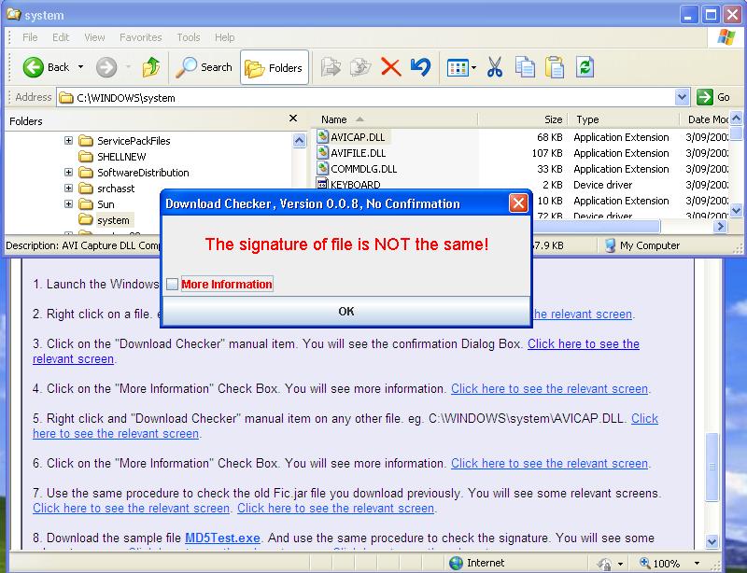Close the Download Checker dialog
Screen dimensions: 747x573
click(518, 203)
